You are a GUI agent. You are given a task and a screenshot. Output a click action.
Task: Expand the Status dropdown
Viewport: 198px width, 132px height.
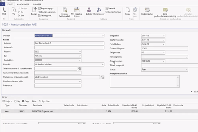[x=187, y=70]
